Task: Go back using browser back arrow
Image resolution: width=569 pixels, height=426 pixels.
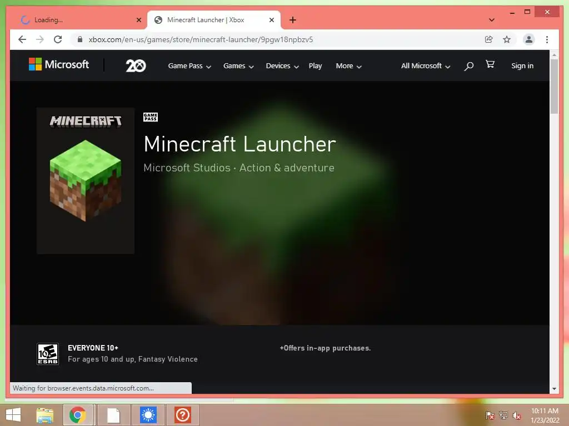Action: click(x=22, y=39)
